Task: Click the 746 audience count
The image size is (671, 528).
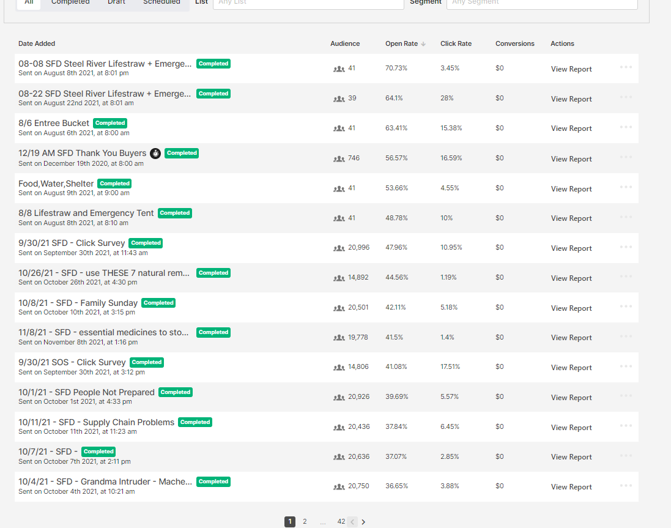Action: coord(354,158)
